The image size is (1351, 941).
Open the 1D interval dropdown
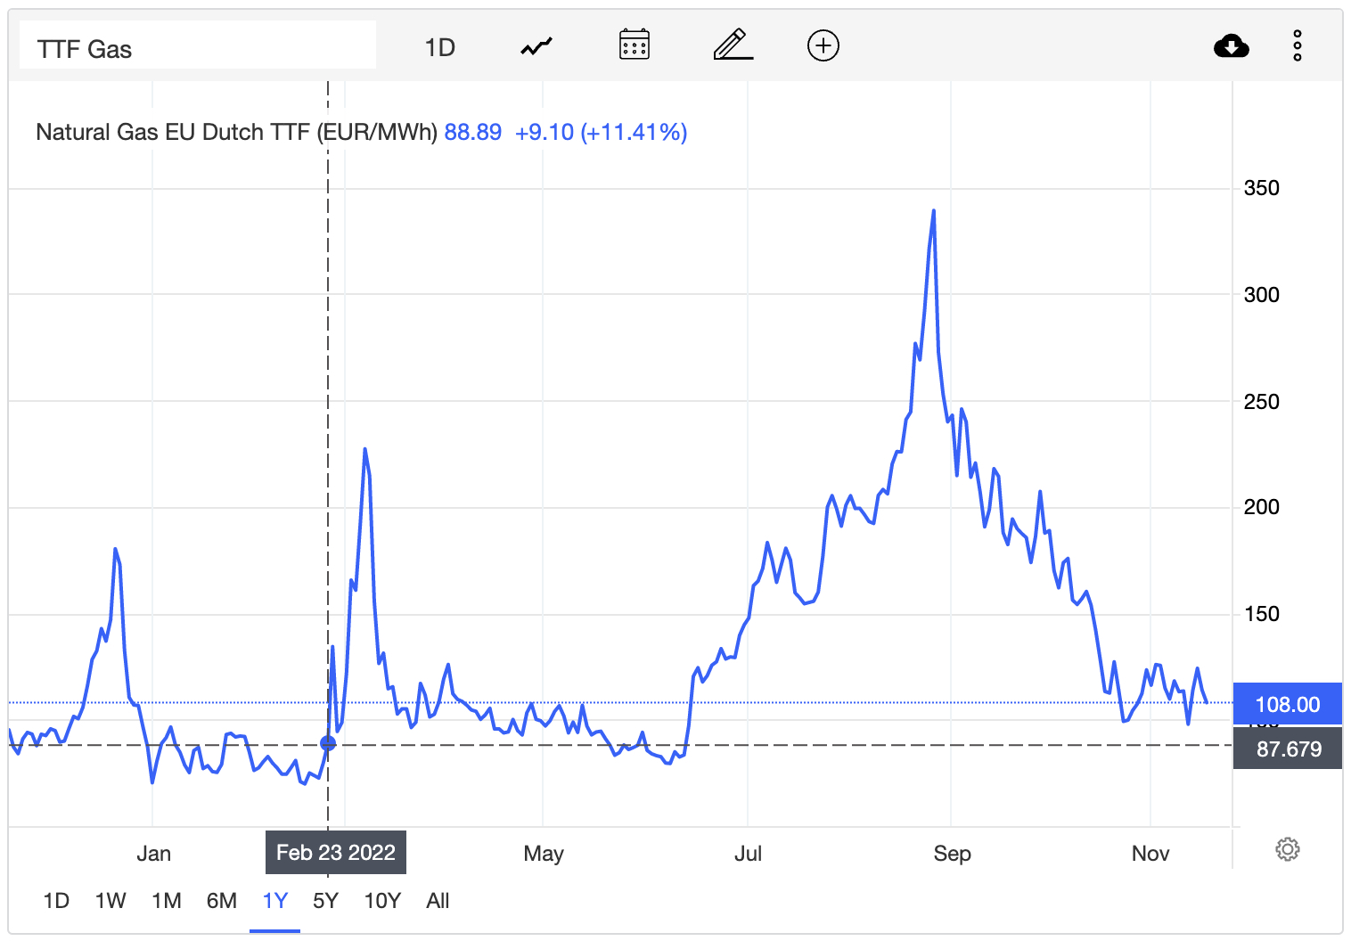(439, 47)
